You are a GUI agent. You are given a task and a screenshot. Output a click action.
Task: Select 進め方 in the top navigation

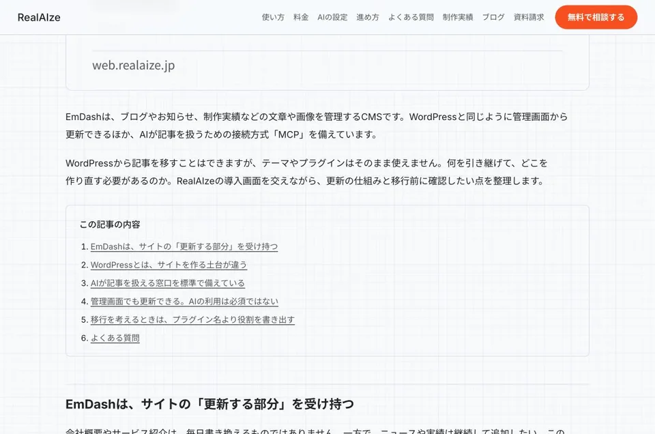(x=368, y=17)
